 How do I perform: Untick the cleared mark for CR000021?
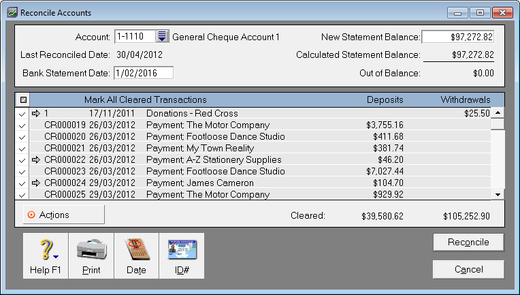(22, 149)
